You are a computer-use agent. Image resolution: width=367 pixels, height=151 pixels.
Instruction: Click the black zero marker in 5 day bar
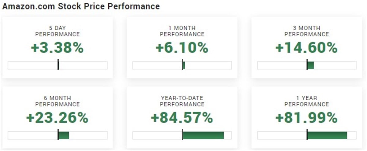coord(58,65)
